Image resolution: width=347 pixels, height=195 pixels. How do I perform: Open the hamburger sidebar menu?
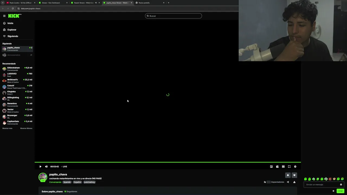4,16
